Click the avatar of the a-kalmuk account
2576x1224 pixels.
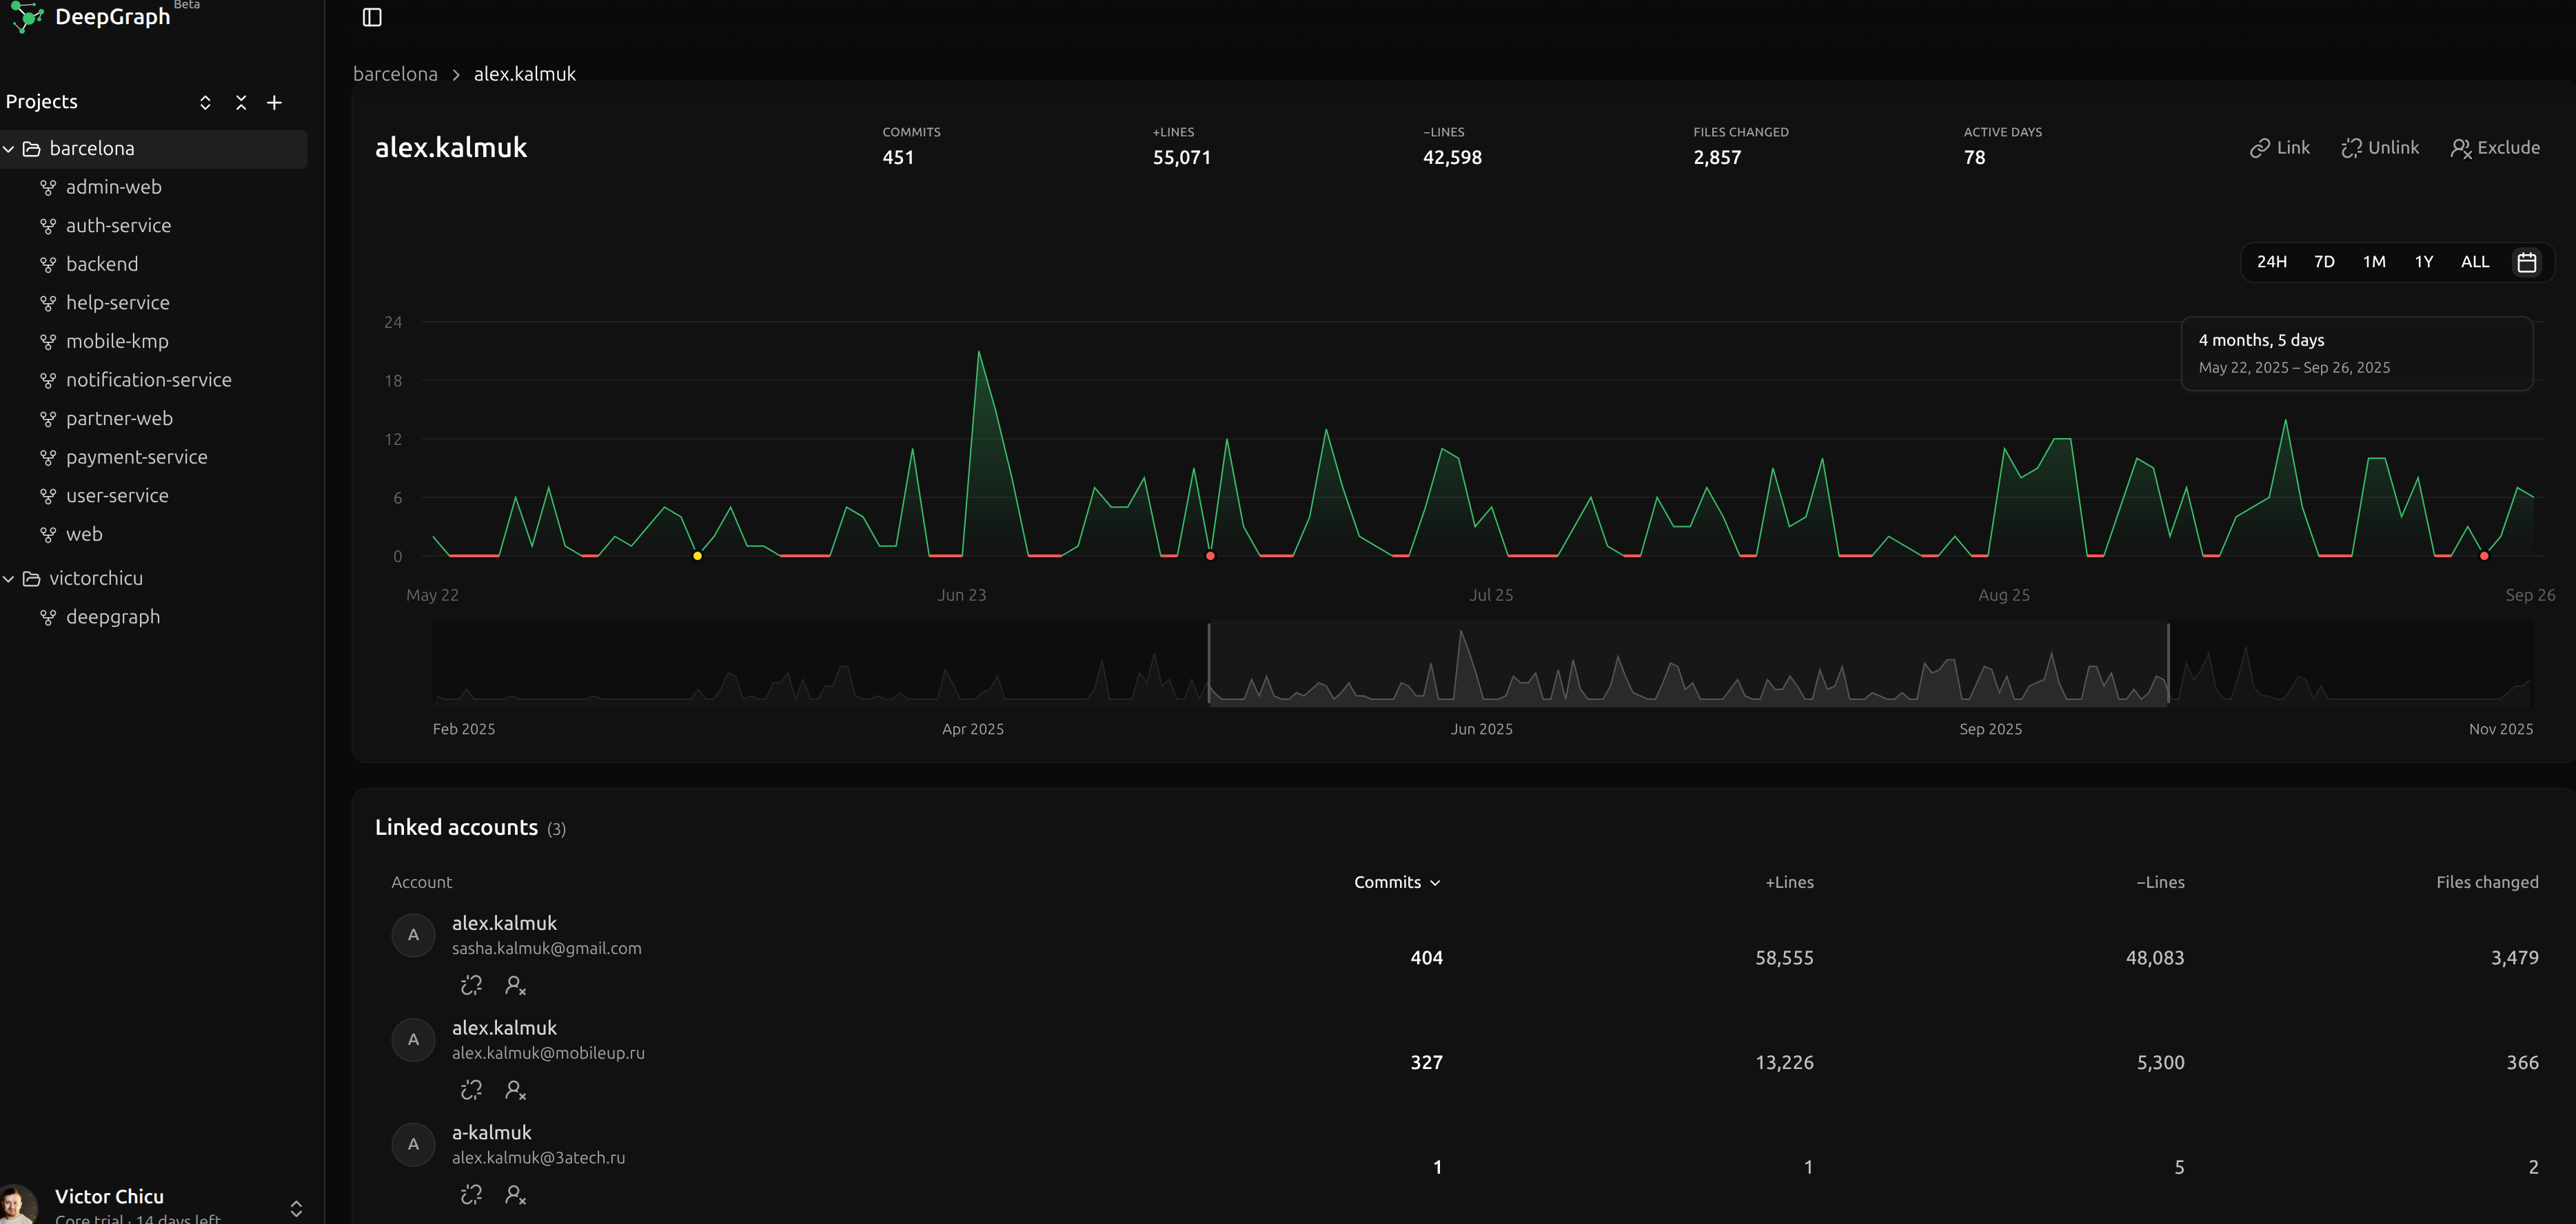click(x=413, y=1144)
